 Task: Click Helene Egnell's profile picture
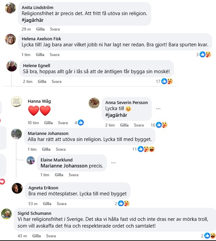[12, 66]
